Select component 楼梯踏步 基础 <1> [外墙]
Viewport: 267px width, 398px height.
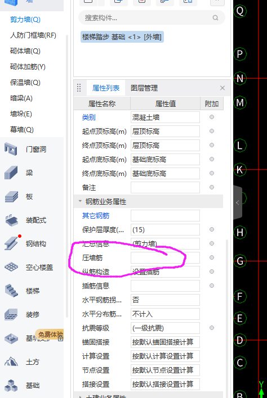[x=122, y=37]
